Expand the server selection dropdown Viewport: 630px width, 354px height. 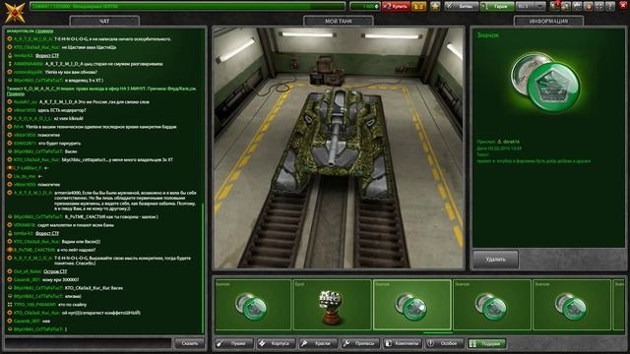tap(531, 7)
